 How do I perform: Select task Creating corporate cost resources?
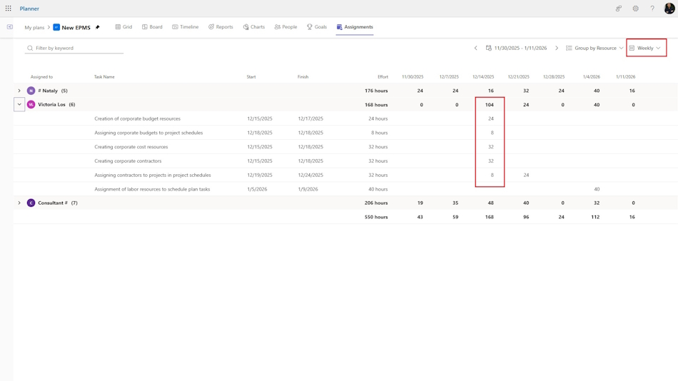[x=131, y=146]
